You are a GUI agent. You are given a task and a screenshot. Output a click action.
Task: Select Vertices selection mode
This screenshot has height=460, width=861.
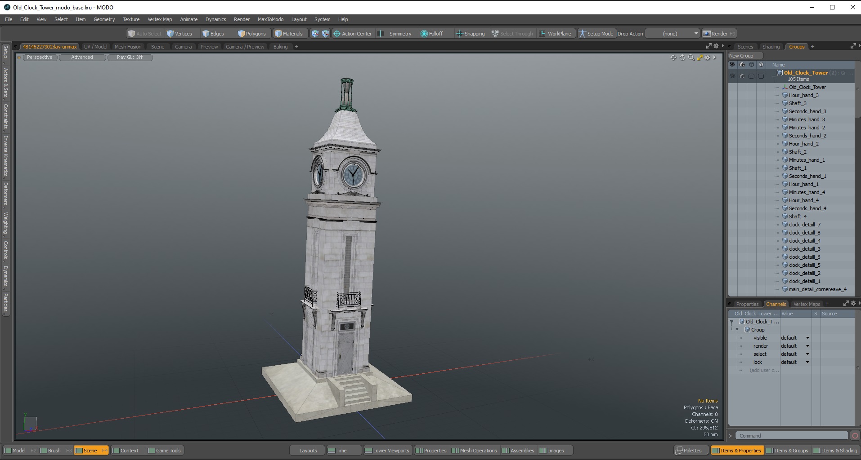179,34
